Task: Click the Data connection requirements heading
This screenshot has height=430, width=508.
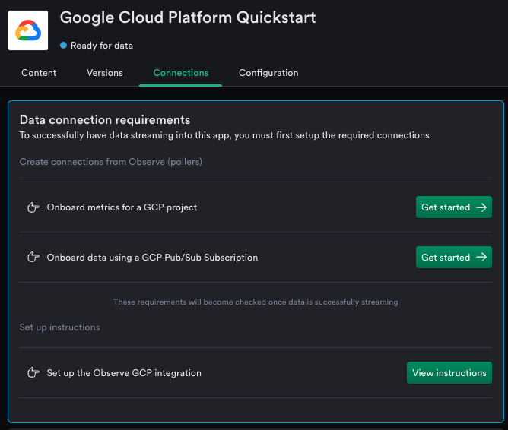Action: click(105, 120)
